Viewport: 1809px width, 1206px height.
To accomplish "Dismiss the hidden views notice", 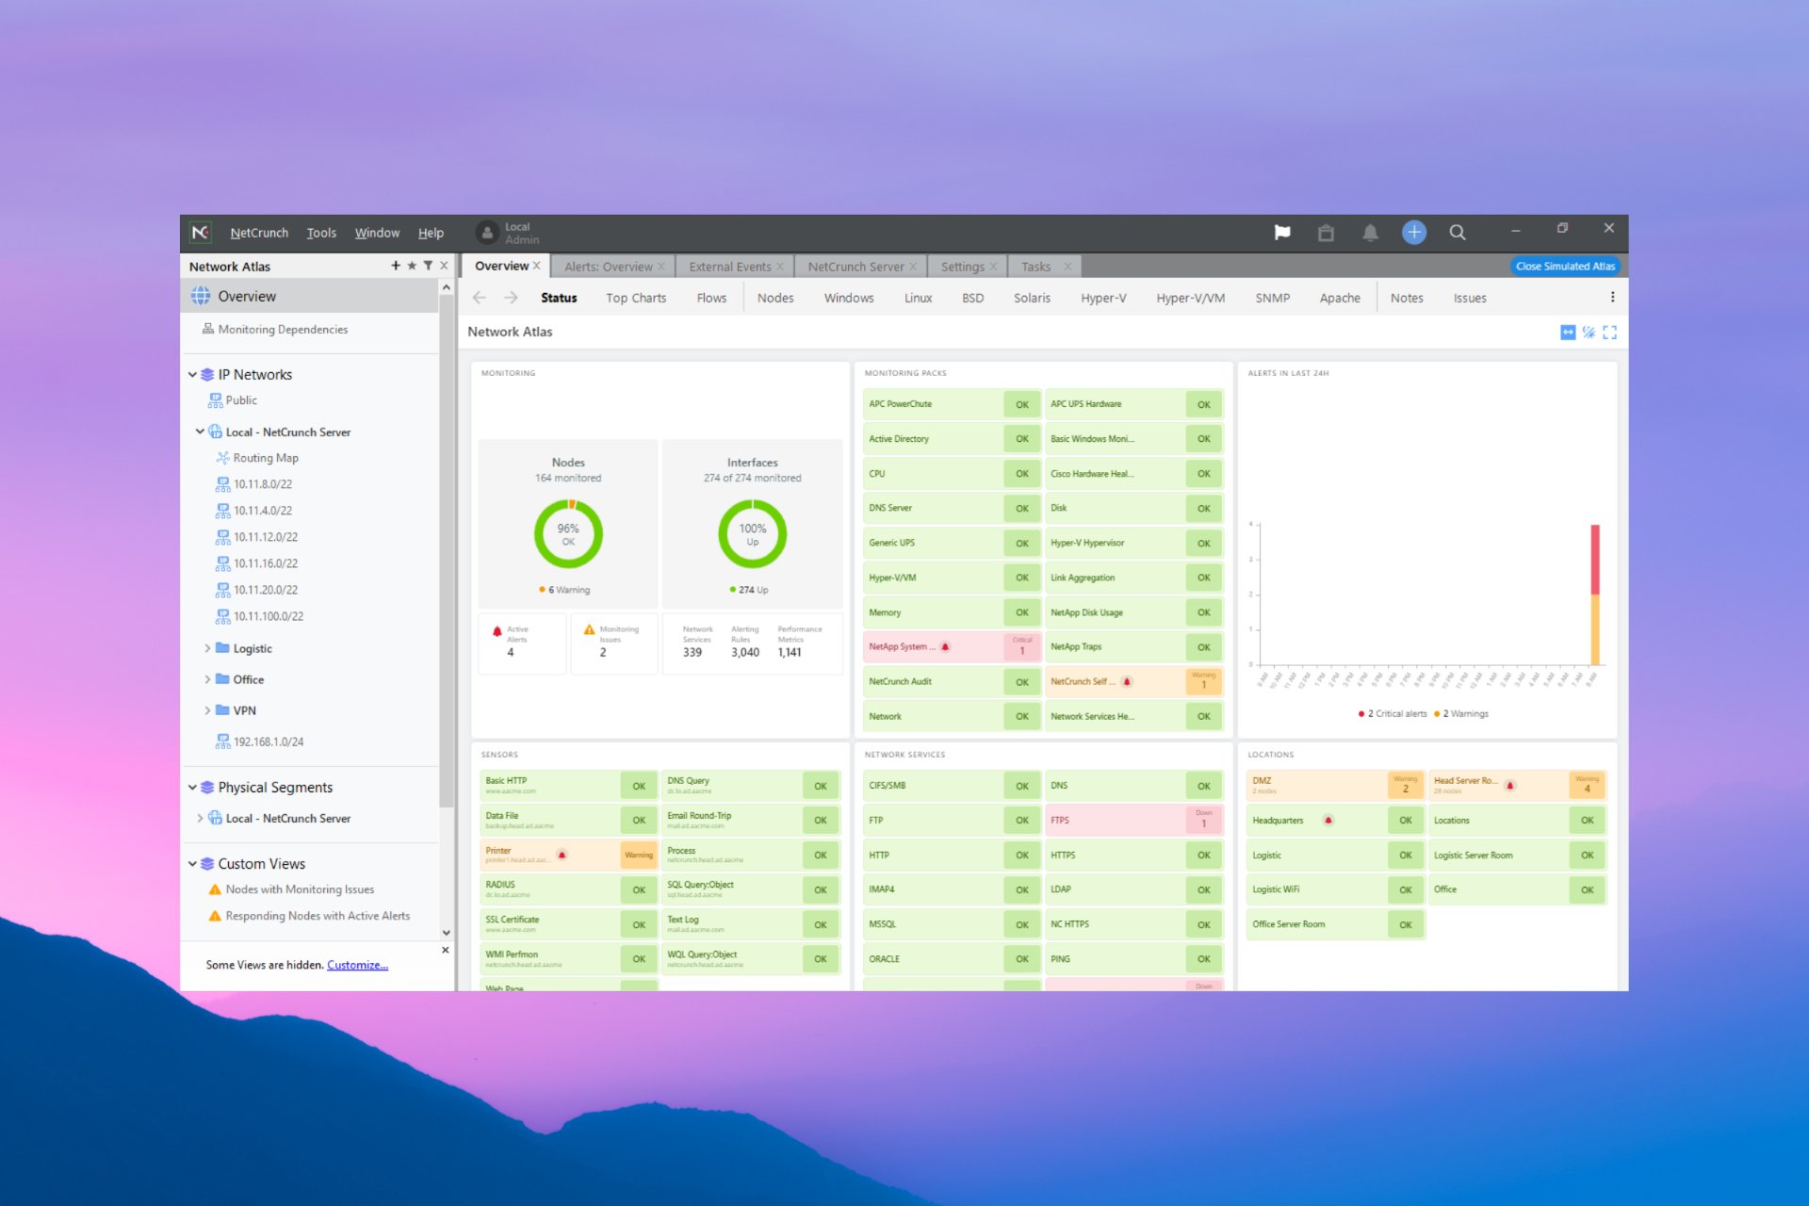I will [x=446, y=950].
